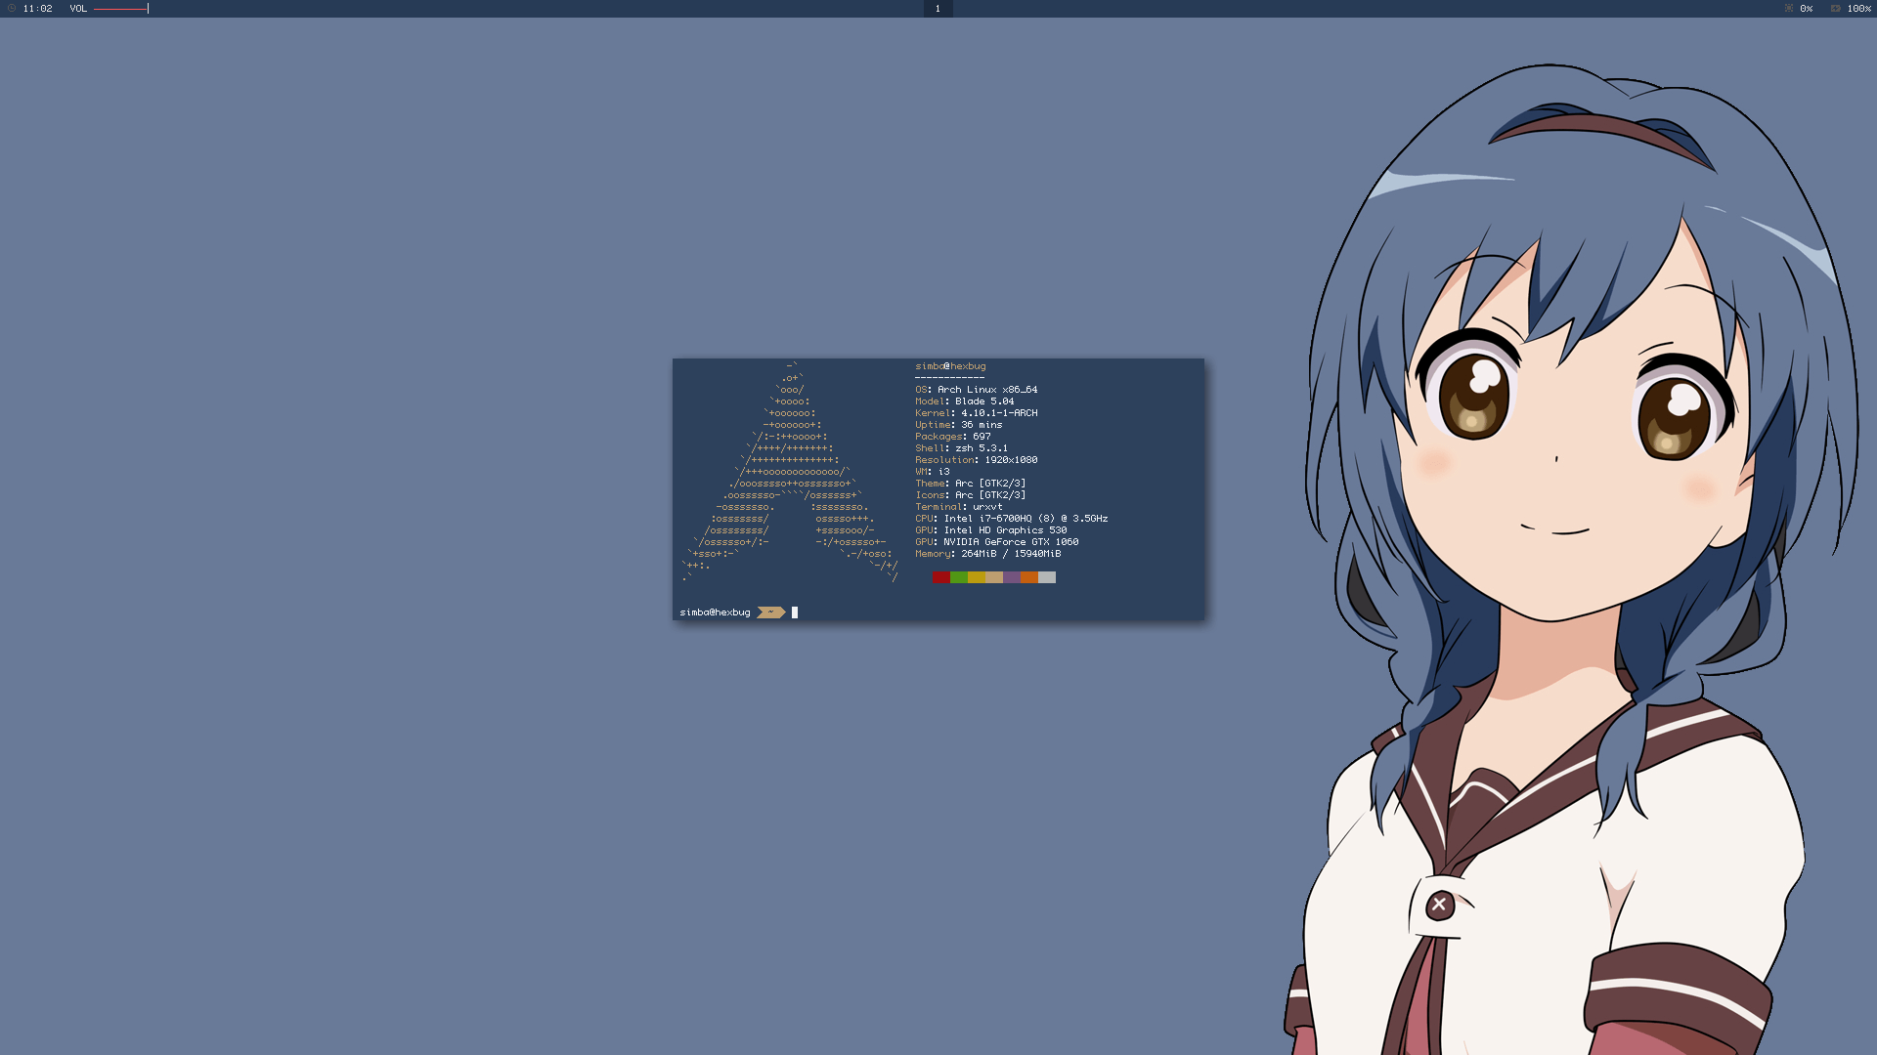Screen dimensions: 1877x1055
Task: Click the VOL label in the bar
Action: tap(78, 9)
